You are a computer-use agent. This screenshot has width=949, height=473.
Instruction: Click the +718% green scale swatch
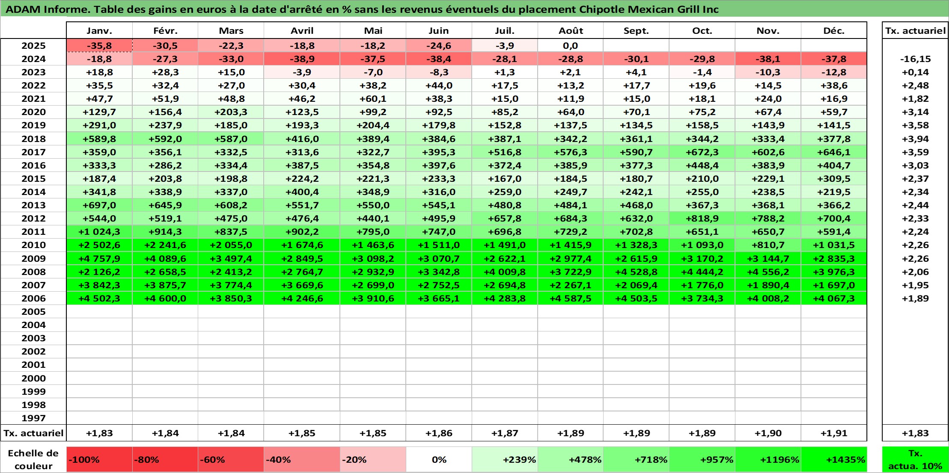click(x=636, y=460)
